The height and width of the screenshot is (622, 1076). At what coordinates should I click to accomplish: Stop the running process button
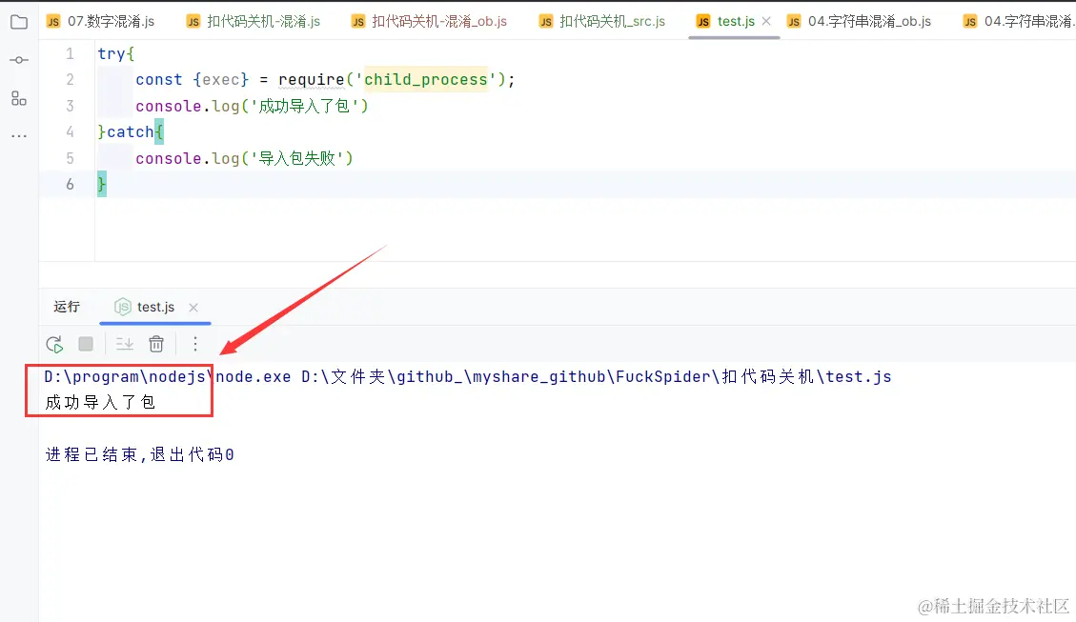(x=86, y=344)
